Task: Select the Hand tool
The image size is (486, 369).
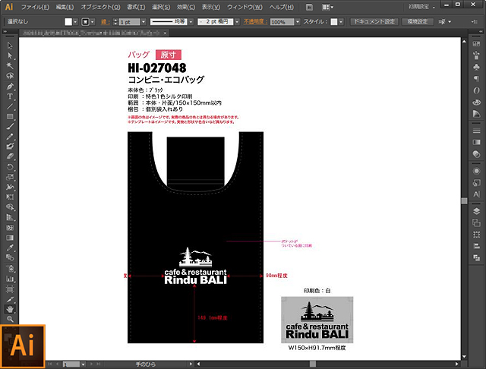Action: click(10, 309)
